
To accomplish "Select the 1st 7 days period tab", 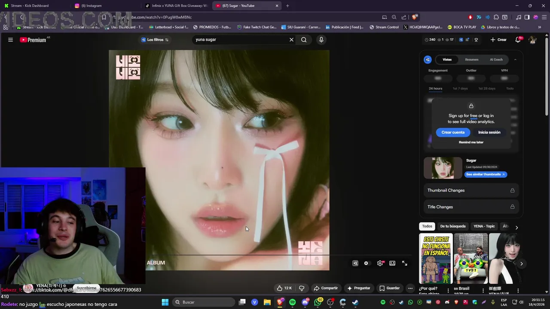I will point(460,88).
